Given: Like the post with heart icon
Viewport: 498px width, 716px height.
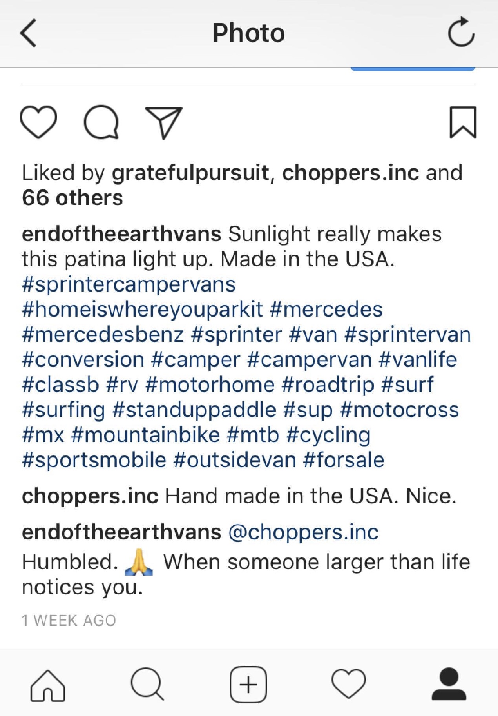Looking at the screenshot, I should [38, 122].
